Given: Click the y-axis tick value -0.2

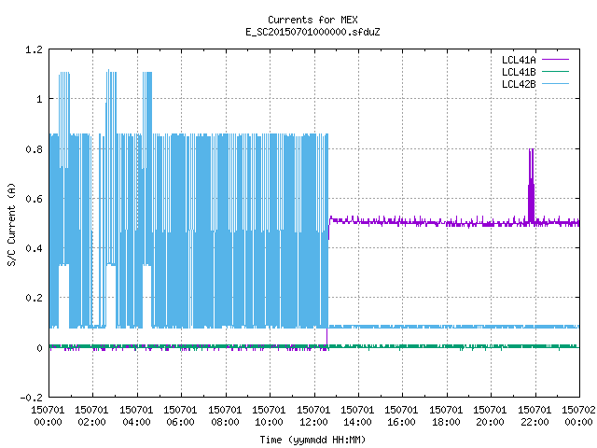Looking at the screenshot, I should pyautogui.click(x=31, y=398).
